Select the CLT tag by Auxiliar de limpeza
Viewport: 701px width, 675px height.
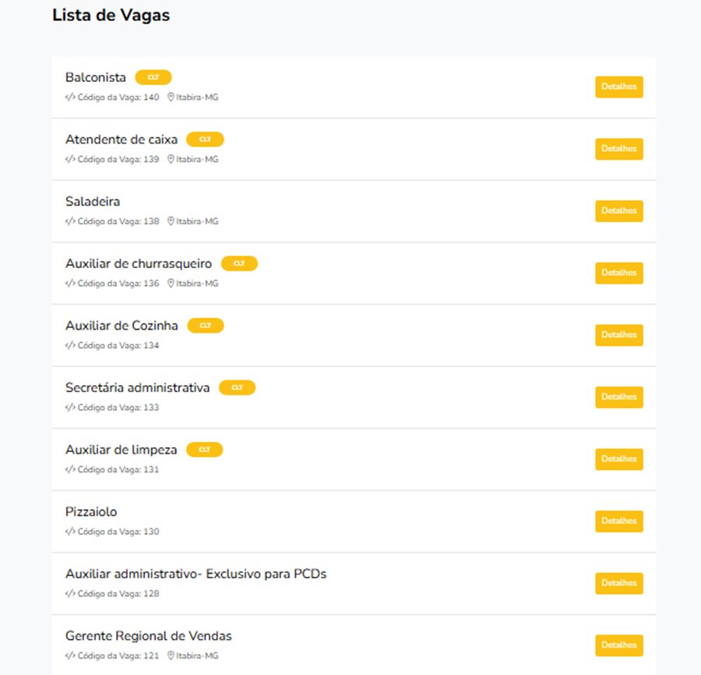pos(204,450)
